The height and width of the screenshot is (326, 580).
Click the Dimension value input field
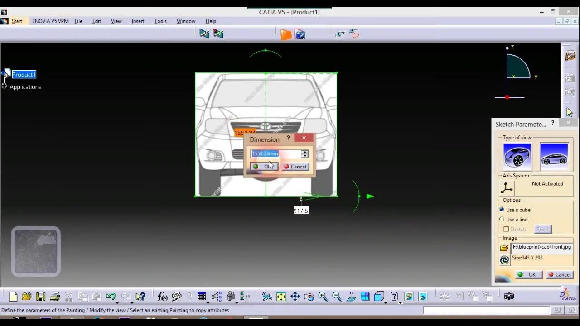click(x=276, y=154)
